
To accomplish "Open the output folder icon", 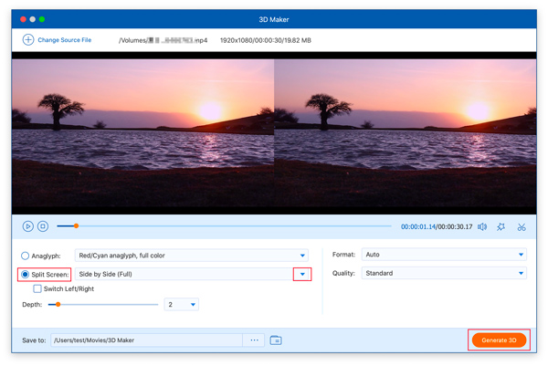I will pos(276,340).
